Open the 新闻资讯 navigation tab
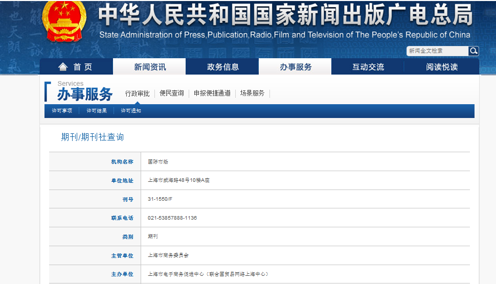Viewport: 496px width, 284px height. [x=150, y=66]
